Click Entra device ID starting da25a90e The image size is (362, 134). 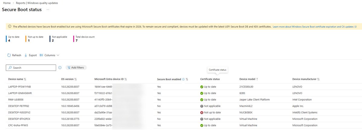pyautogui.click(x=103, y=112)
